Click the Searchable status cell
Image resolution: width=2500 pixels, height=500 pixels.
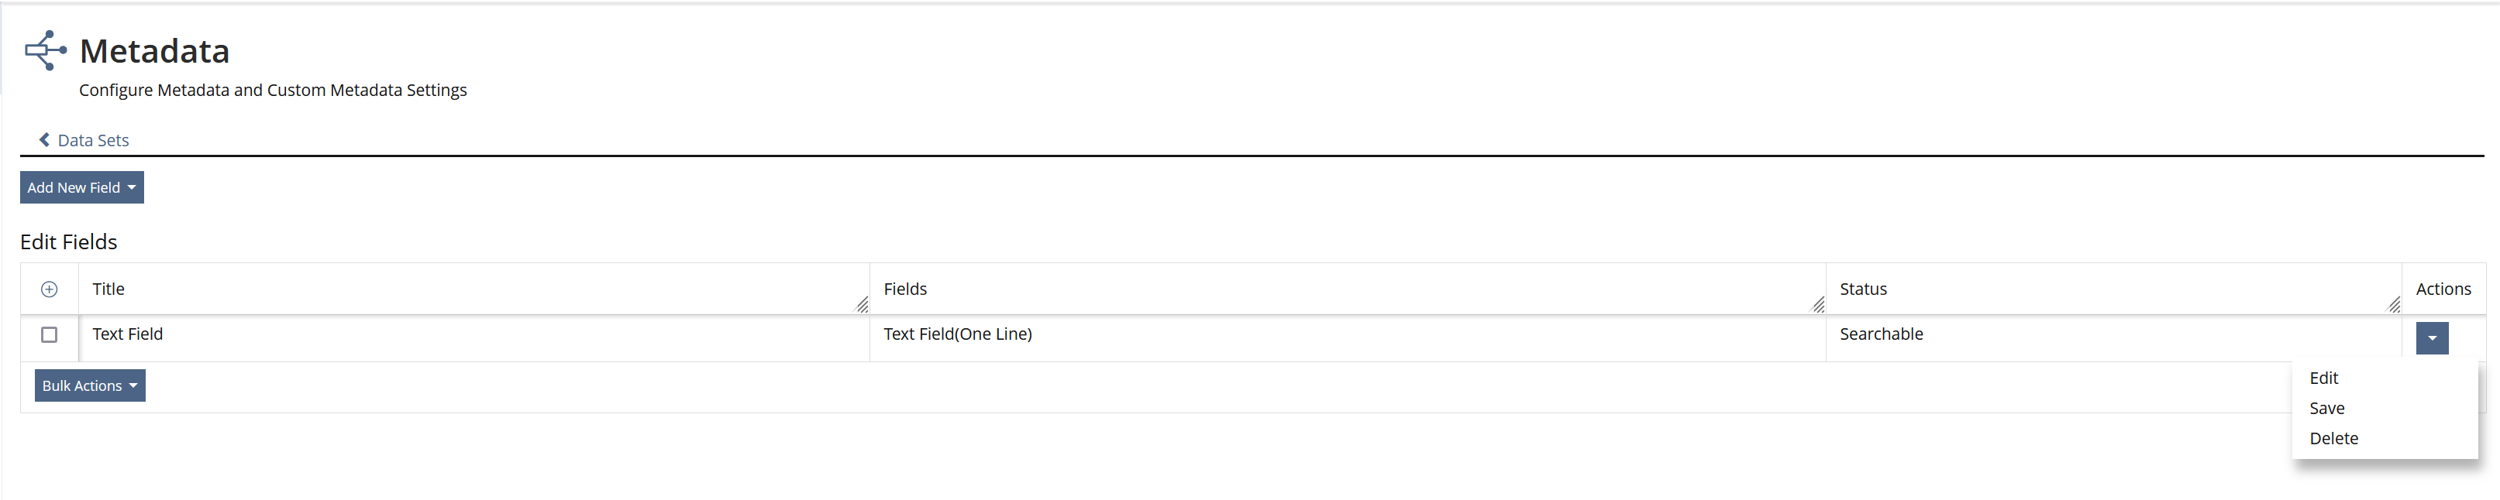pyautogui.click(x=1881, y=334)
